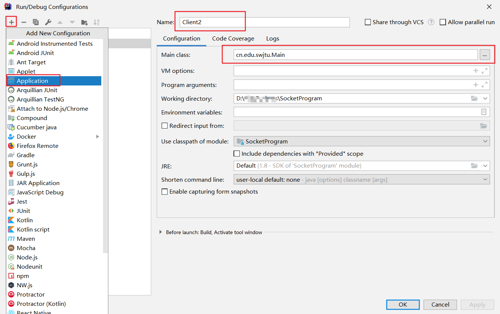Click the plus icon in VM options field
This screenshot has width=500, height=314.
pyautogui.click(x=475, y=71)
